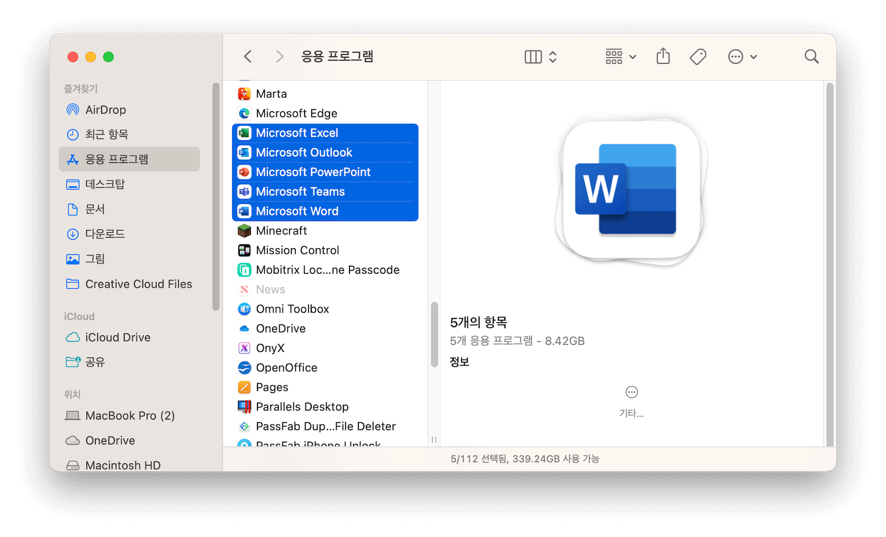Screen dimensions: 886x537
Task: Click the Mission Control icon
Action: point(244,250)
